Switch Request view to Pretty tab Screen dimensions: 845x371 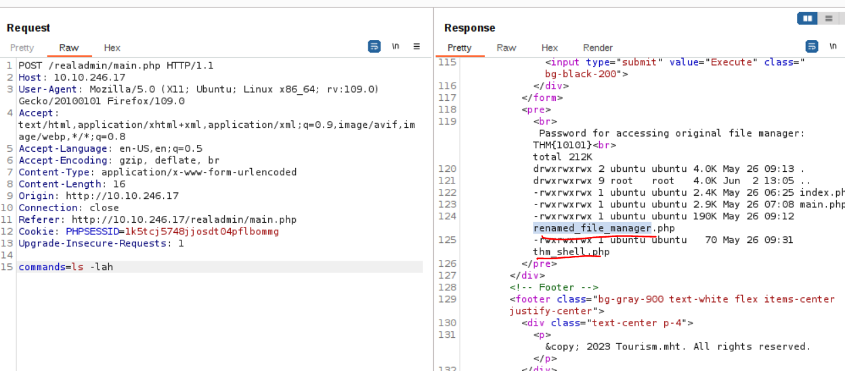point(22,48)
